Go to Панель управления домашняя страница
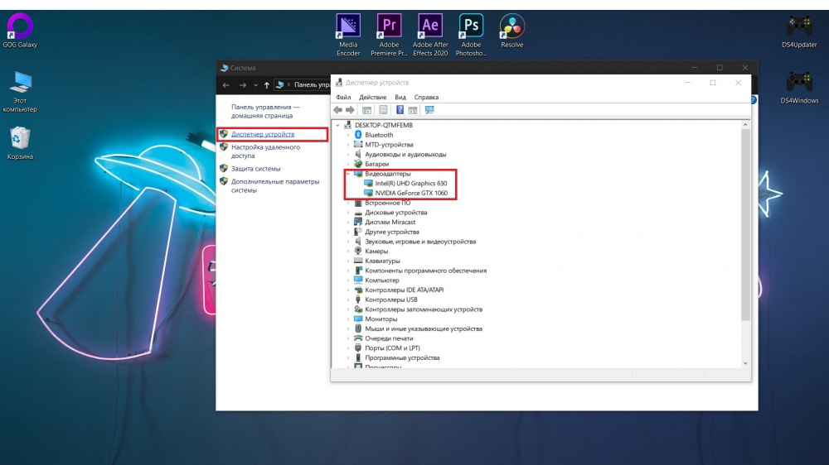829x465 pixels. click(x=265, y=112)
